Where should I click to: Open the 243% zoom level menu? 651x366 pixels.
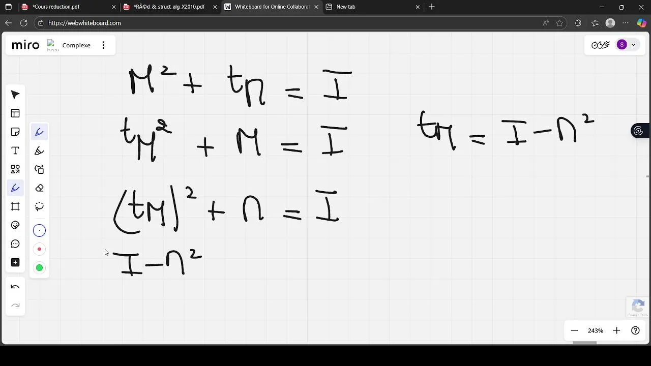[x=596, y=330]
